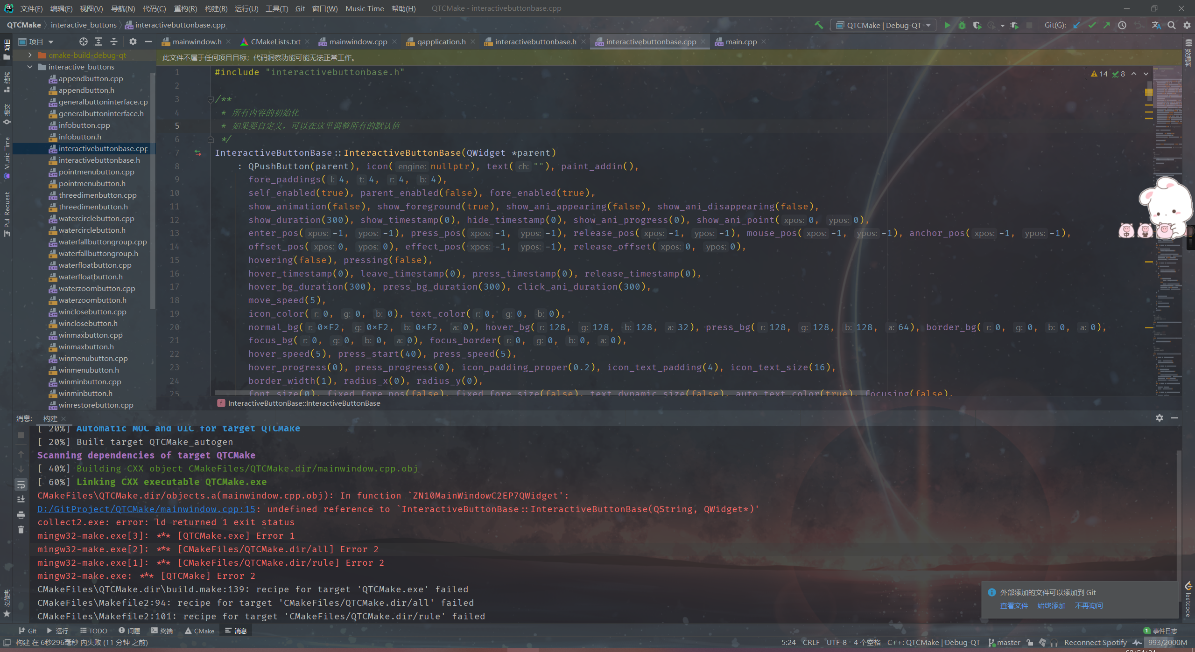Viewport: 1195px width, 652px height.
Task: Click the Git commit green checkmark
Action: click(1092, 25)
